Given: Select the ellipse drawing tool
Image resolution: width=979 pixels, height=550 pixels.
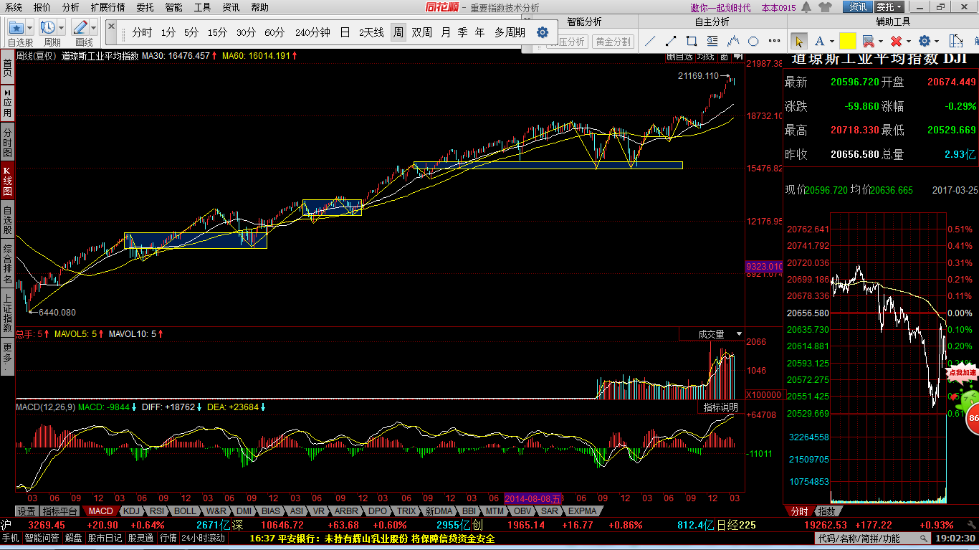Looking at the screenshot, I should (754, 41).
